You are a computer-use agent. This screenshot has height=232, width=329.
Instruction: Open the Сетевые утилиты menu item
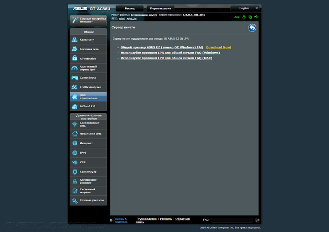pos(88,200)
